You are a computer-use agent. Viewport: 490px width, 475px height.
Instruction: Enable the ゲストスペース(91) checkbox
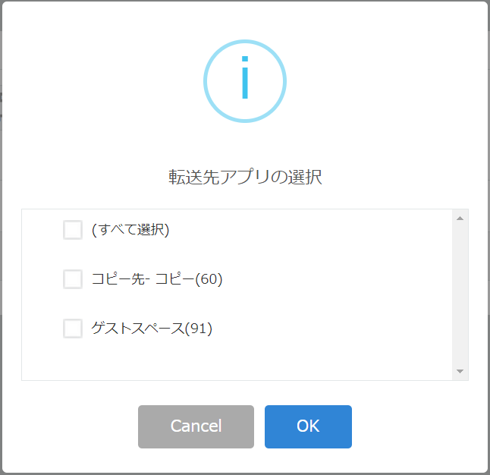click(73, 329)
